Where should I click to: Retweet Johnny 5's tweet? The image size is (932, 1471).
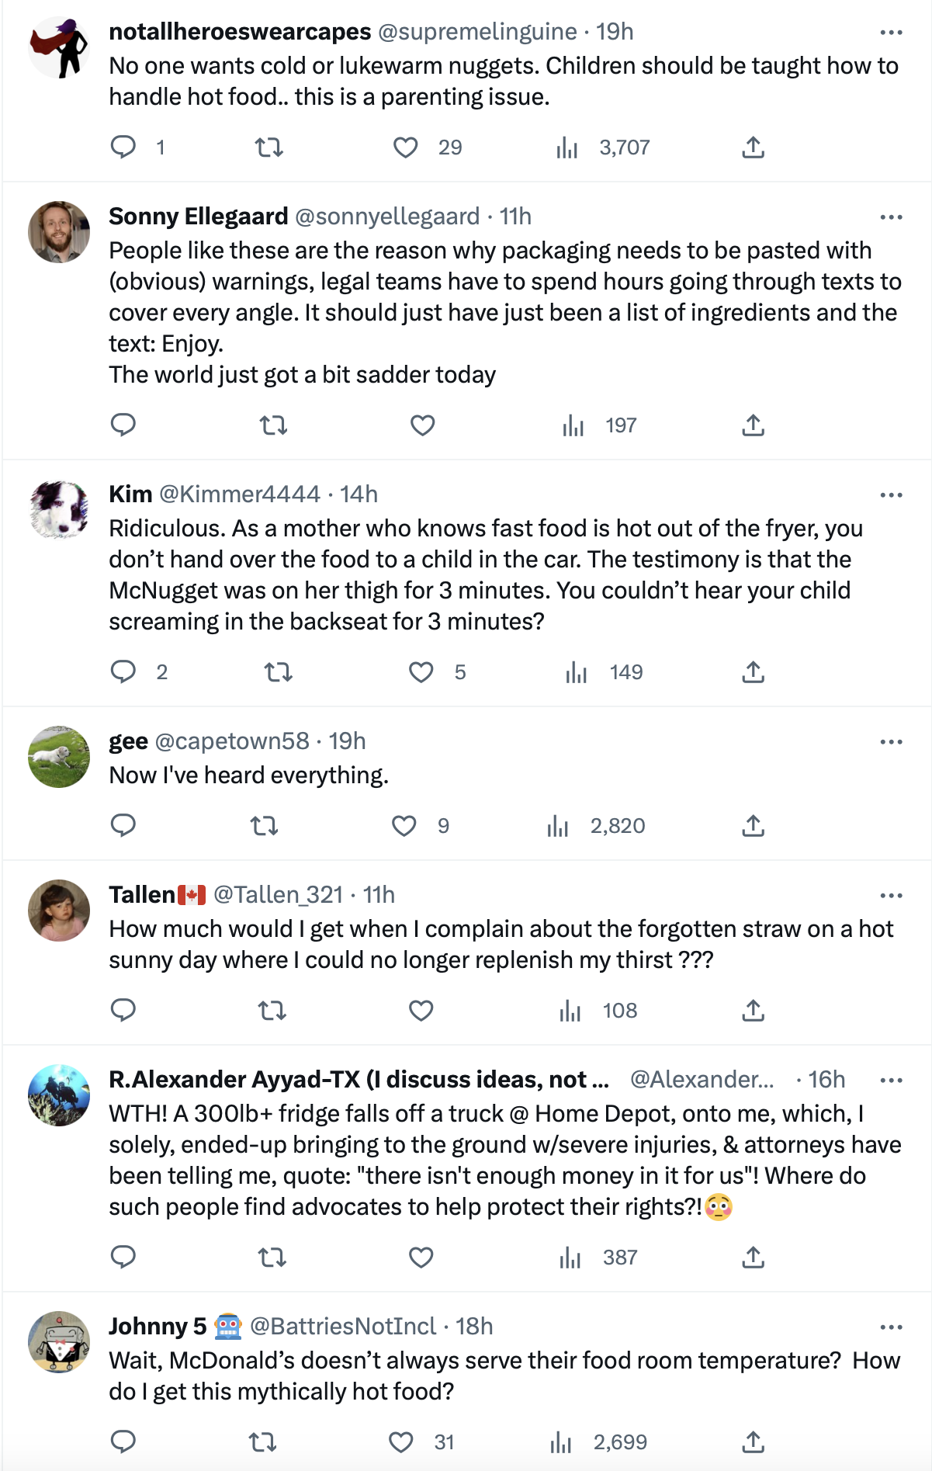pyautogui.click(x=262, y=1442)
